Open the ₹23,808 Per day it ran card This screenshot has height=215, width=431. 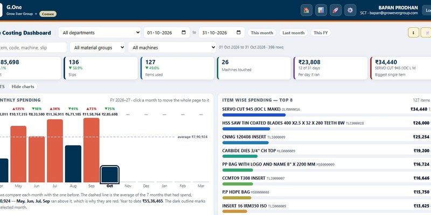click(330, 68)
